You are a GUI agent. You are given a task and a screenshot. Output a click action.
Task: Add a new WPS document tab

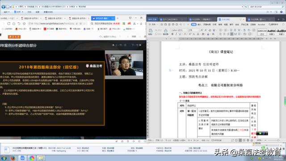click(278, 19)
